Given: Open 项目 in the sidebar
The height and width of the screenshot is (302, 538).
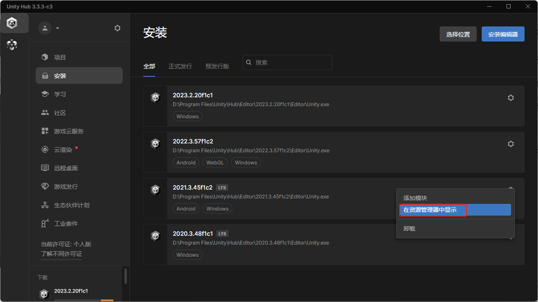Looking at the screenshot, I should (x=79, y=57).
